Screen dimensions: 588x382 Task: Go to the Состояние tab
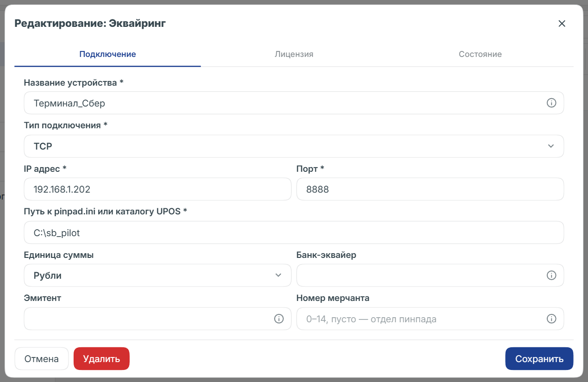pos(480,54)
